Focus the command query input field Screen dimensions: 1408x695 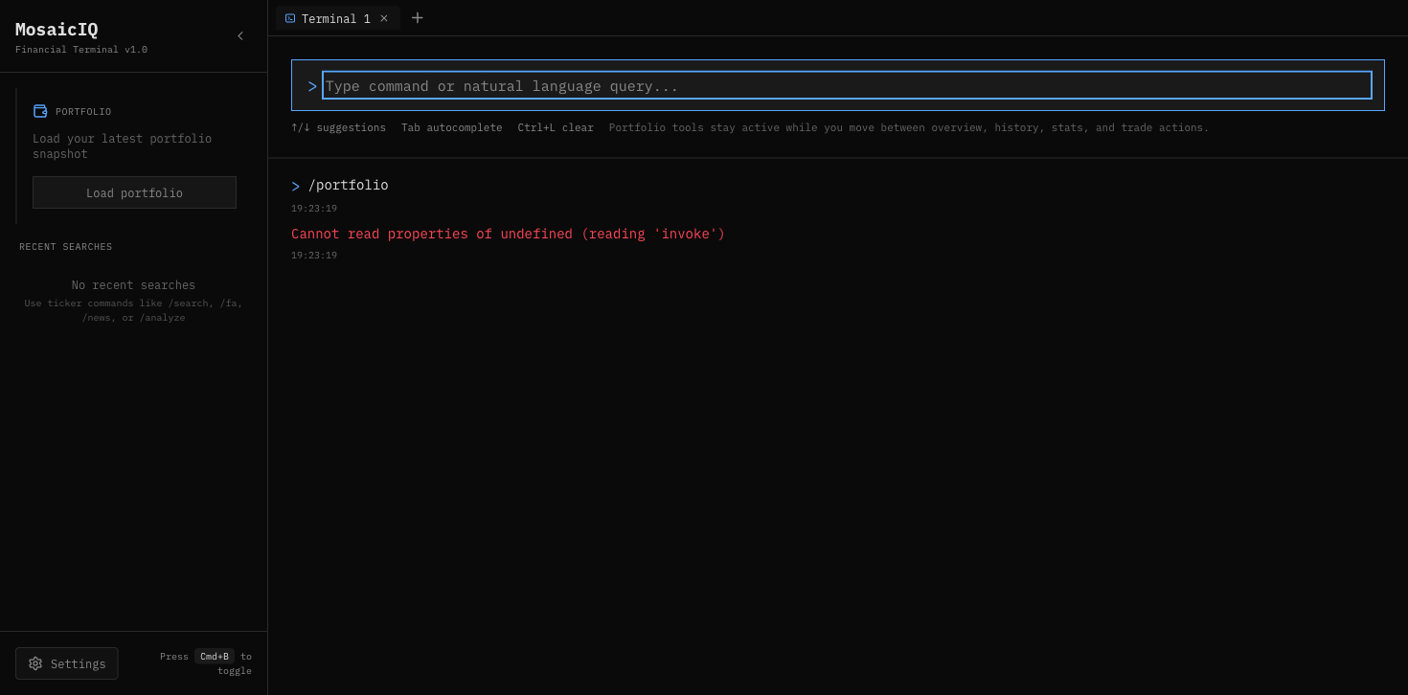847,85
